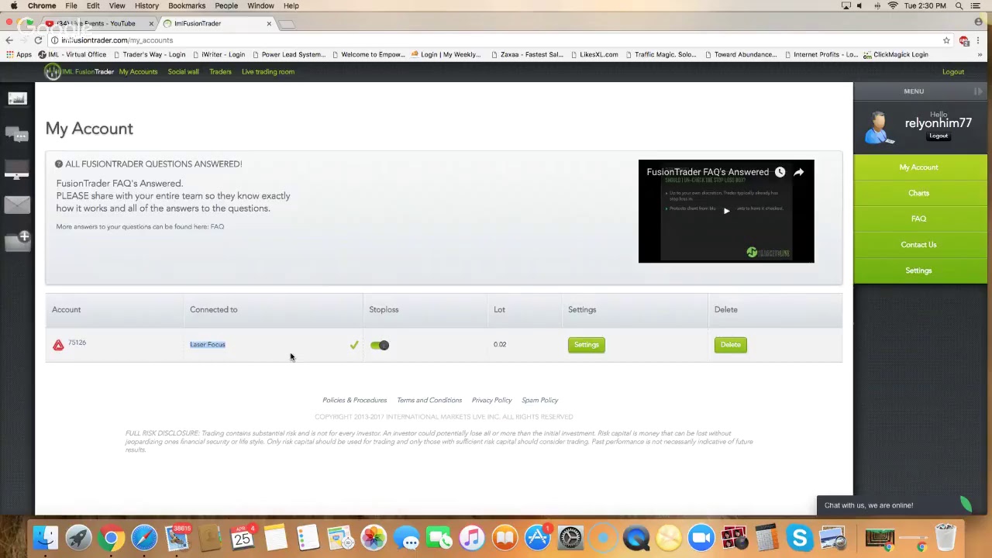992x558 pixels.
Task: Open the Bookmarks menu in the menu bar
Action: coord(187,5)
